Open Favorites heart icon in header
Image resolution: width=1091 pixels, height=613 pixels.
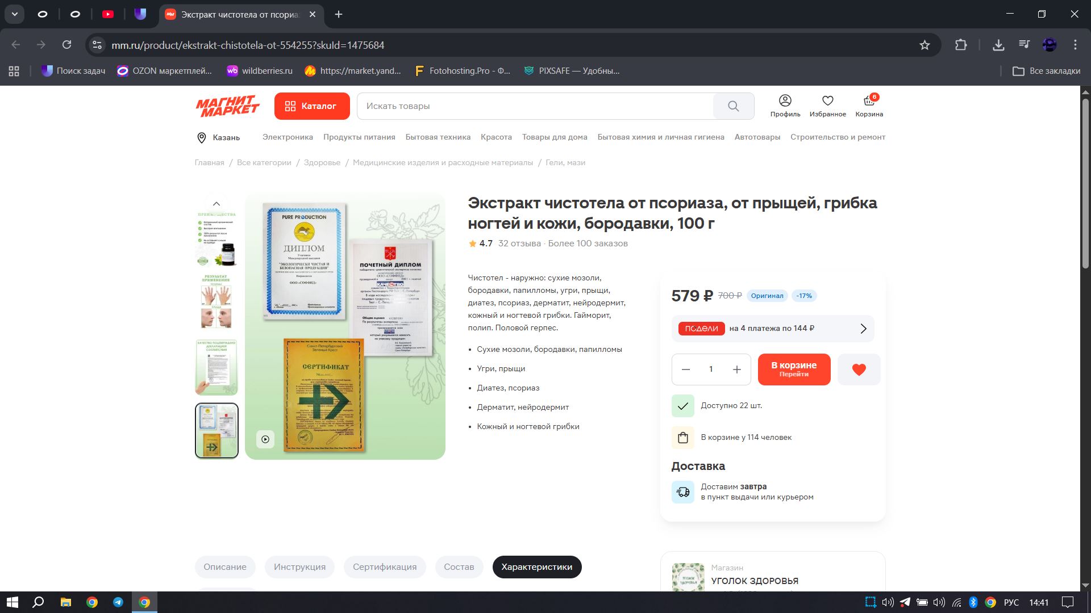coord(827,106)
